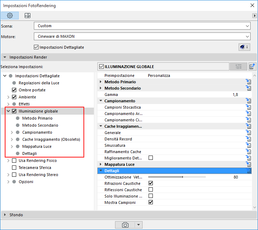Open the gear settings tab icon
258x230 pixels.
pyautogui.click(x=10, y=16)
